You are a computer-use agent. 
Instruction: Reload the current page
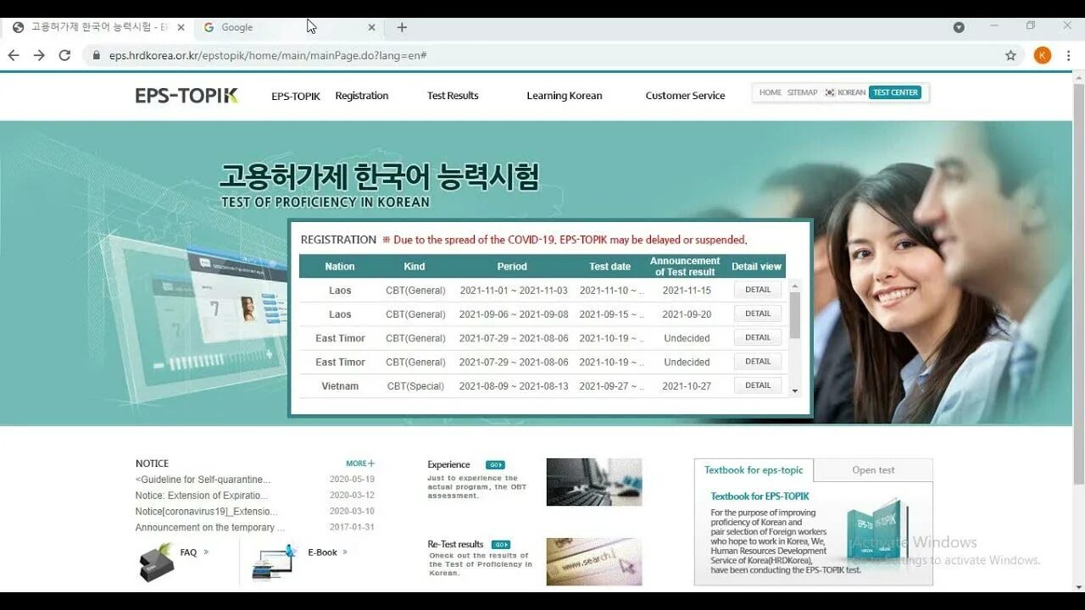64,55
